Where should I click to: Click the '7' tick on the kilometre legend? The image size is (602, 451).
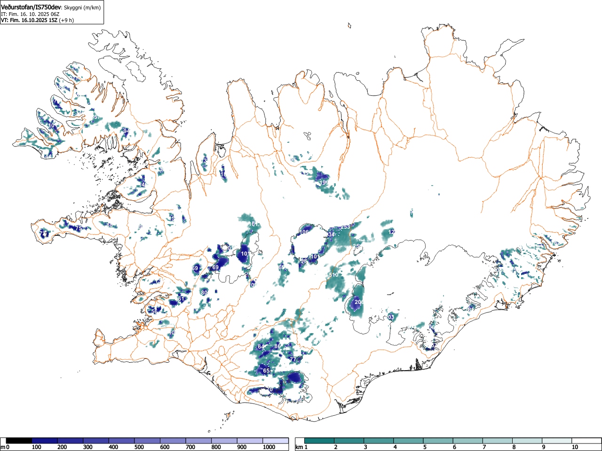(x=484, y=447)
